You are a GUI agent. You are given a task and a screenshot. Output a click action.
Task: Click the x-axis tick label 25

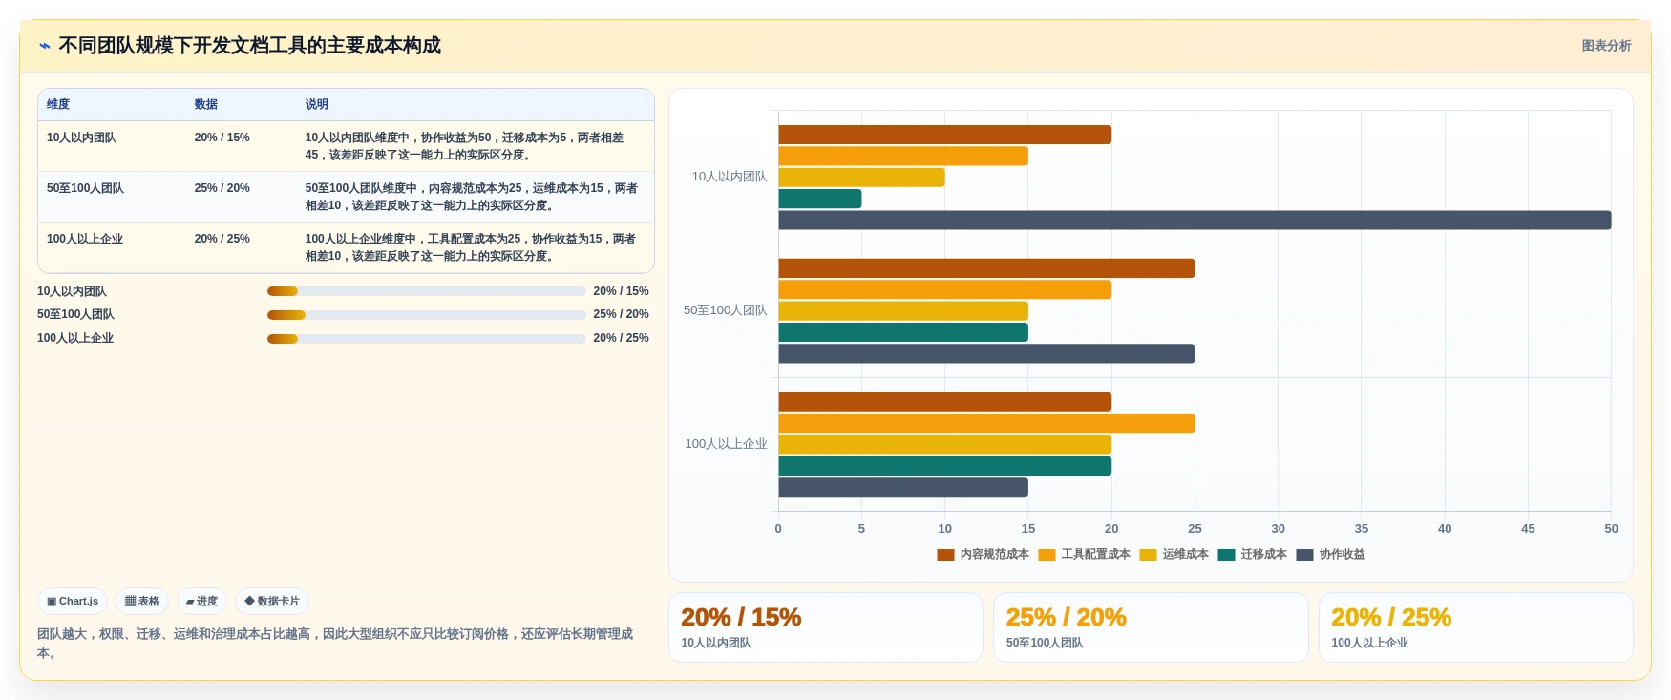pyautogui.click(x=1195, y=529)
